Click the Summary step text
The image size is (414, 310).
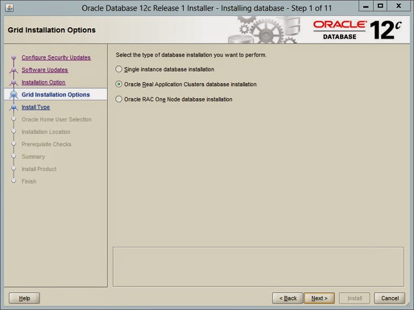(33, 156)
